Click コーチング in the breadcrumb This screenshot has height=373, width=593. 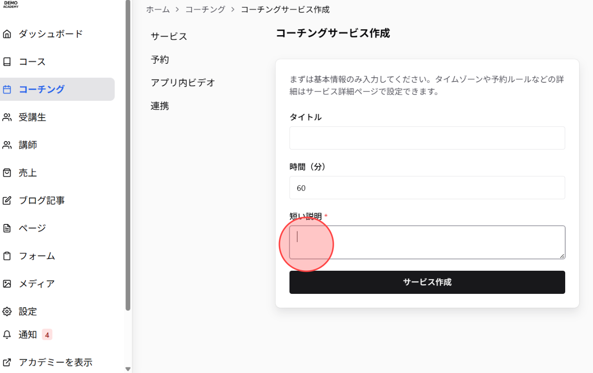tap(205, 9)
